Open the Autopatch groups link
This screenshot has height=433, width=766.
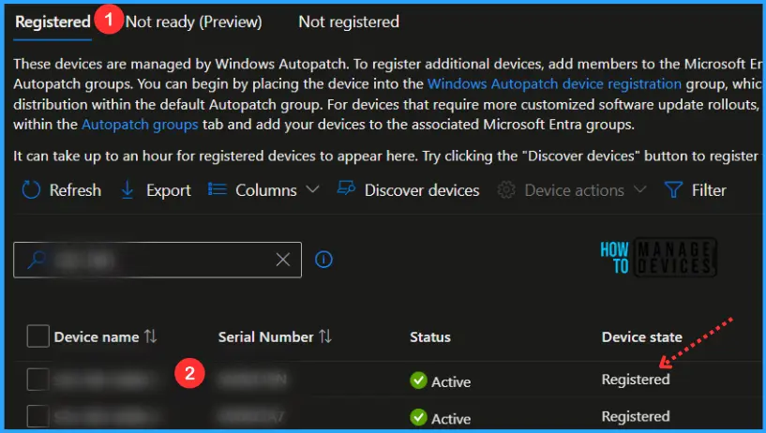140,125
